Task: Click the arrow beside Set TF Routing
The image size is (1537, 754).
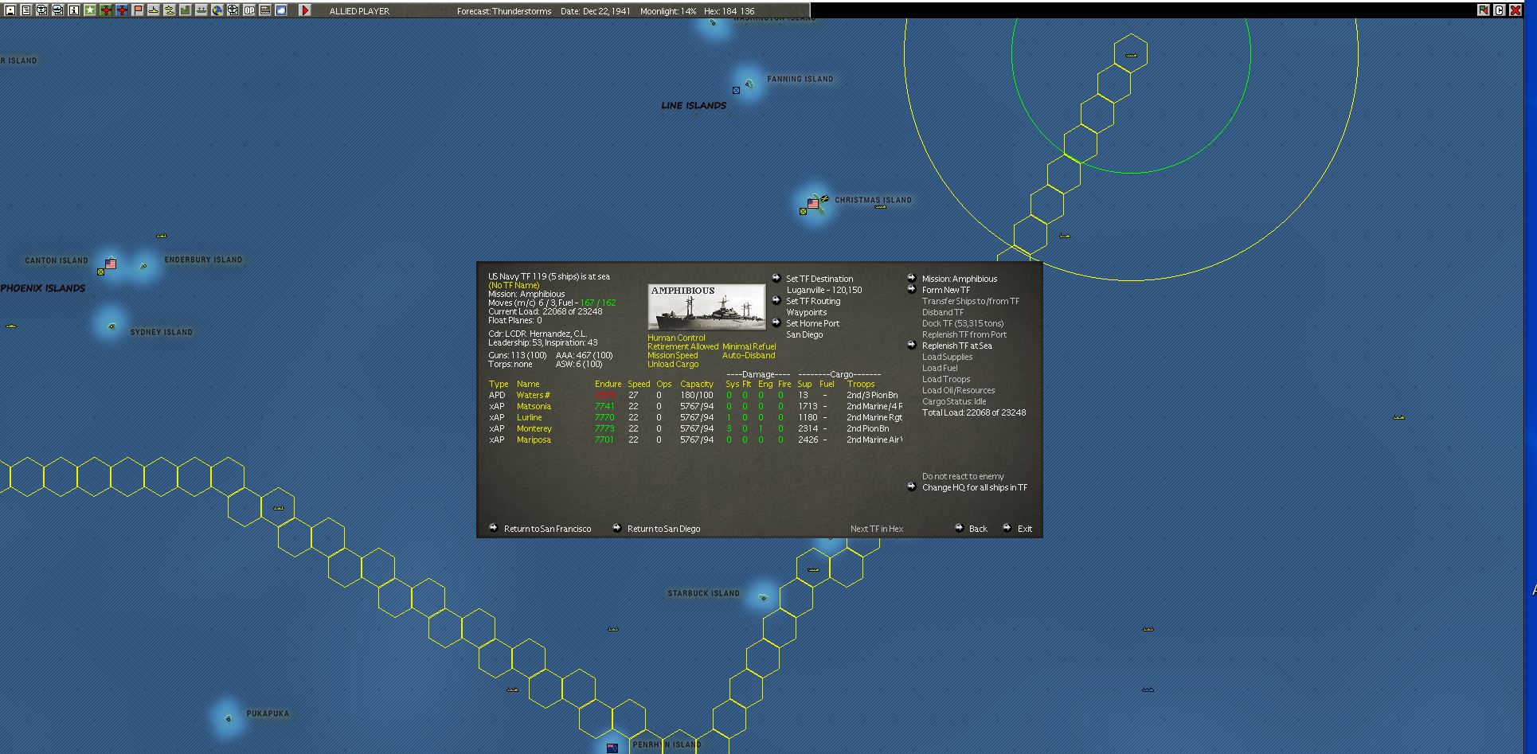Action: pos(776,300)
